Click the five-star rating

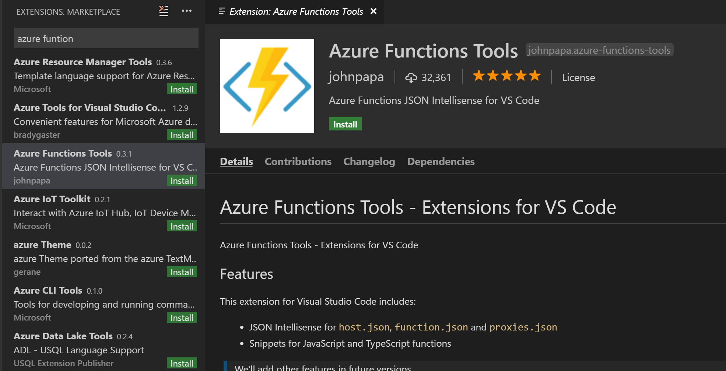click(x=507, y=76)
